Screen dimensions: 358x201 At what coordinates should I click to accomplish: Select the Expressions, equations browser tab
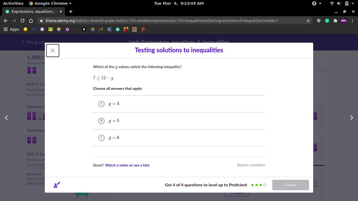34,12
